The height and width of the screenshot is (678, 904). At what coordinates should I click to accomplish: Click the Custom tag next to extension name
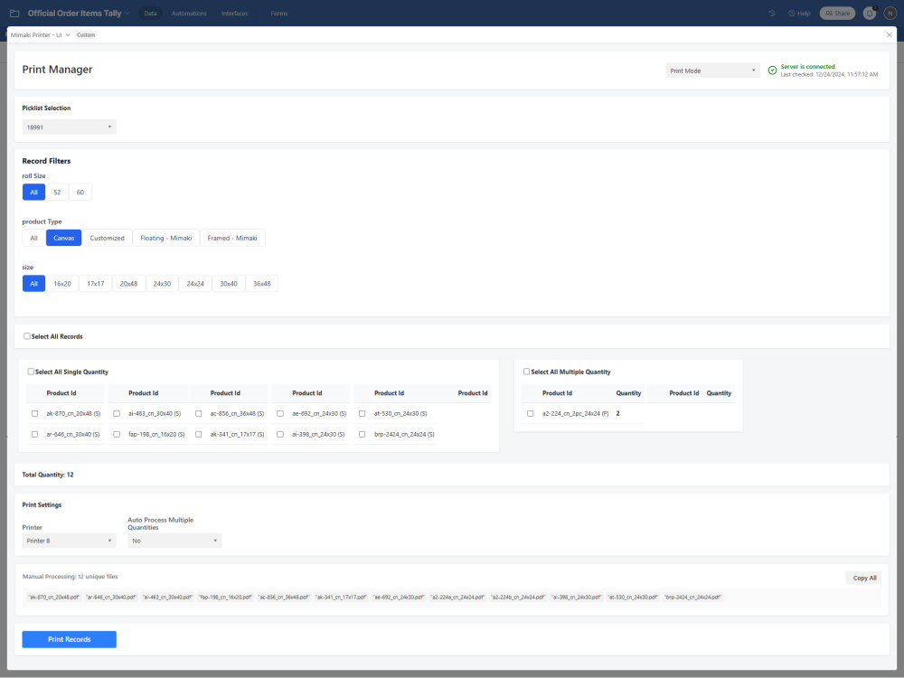86,35
